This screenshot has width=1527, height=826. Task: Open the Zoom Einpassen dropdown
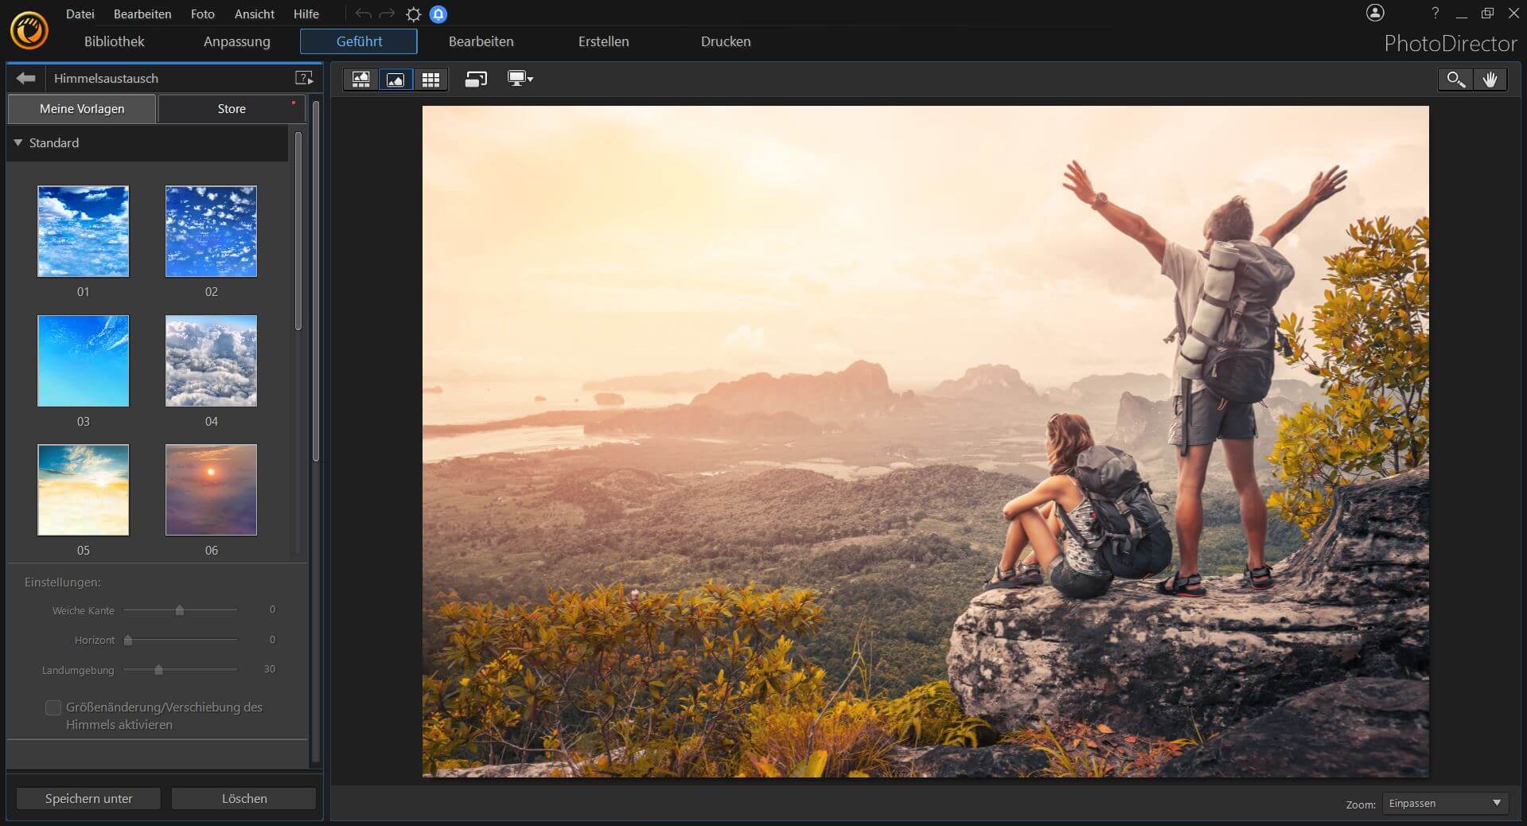pyautogui.click(x=1446, y=803)
